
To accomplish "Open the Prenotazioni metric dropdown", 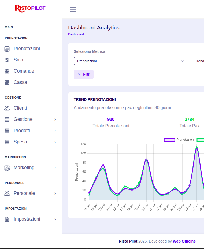I will pos(130,61).
